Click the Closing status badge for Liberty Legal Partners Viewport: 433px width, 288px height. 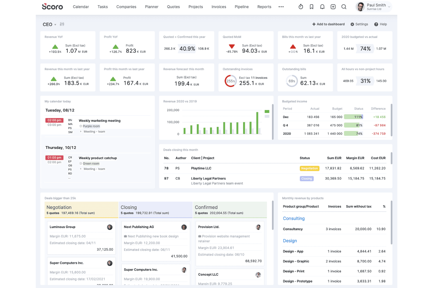pos(307,179)
